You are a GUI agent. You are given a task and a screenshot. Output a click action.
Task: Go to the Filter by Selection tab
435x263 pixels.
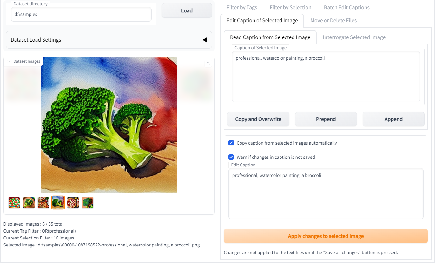click(290, 7)
